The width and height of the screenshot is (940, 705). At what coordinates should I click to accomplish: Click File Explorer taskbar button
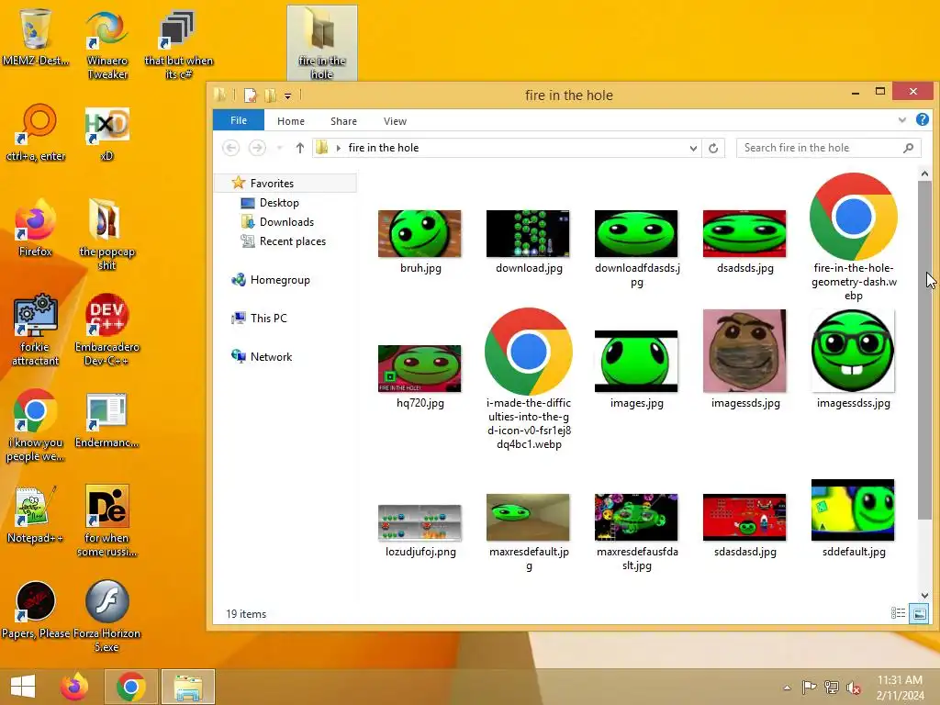(x=188, y=687)
